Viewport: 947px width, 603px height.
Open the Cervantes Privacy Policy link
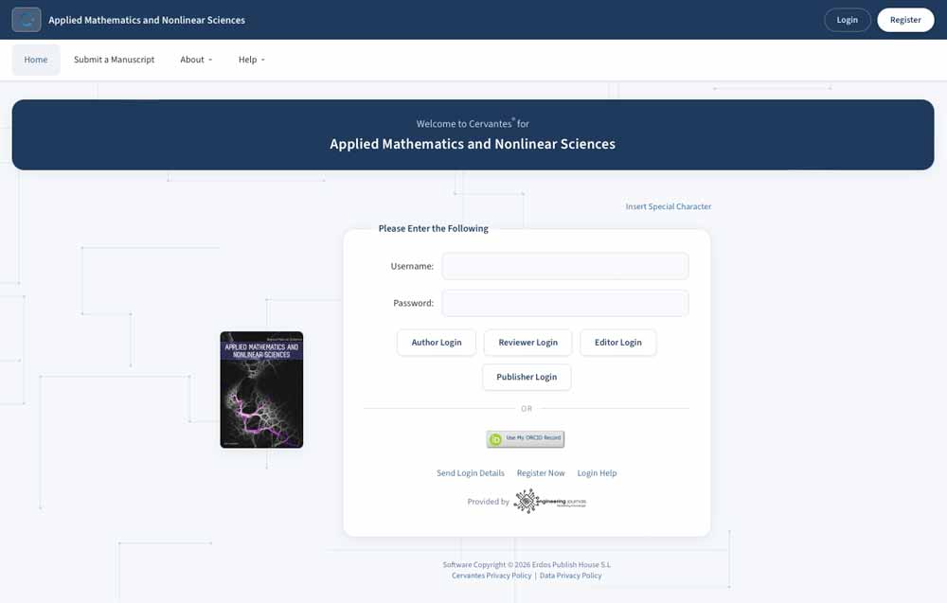coord(491,576)
